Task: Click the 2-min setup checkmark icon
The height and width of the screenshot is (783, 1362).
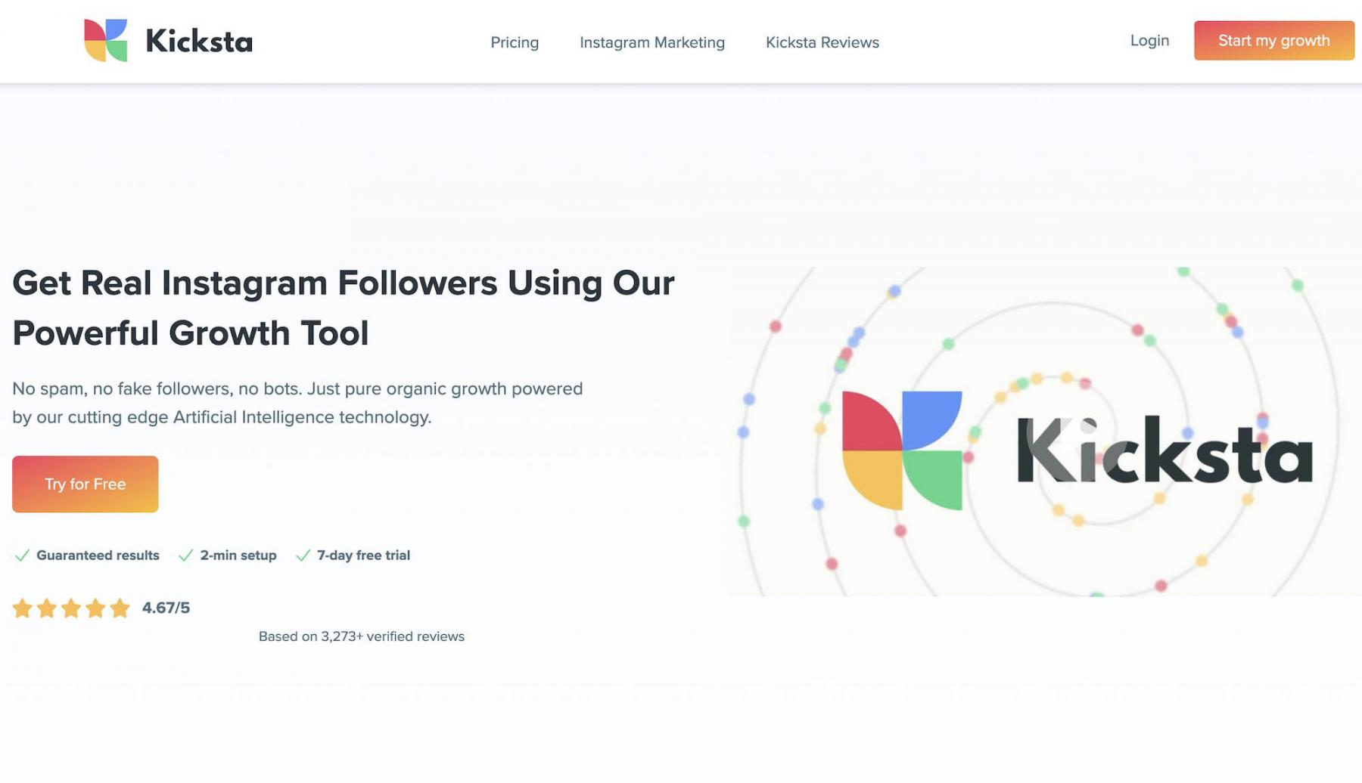Action: point(185,556)
